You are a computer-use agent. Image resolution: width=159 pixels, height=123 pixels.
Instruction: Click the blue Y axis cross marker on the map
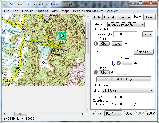(33, 29)
